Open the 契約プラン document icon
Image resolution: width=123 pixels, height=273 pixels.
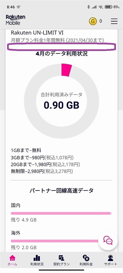click(x=61, y=258)
